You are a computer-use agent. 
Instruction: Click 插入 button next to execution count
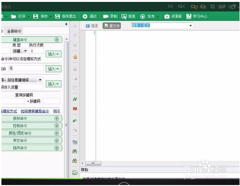click(x=53, y=54)
